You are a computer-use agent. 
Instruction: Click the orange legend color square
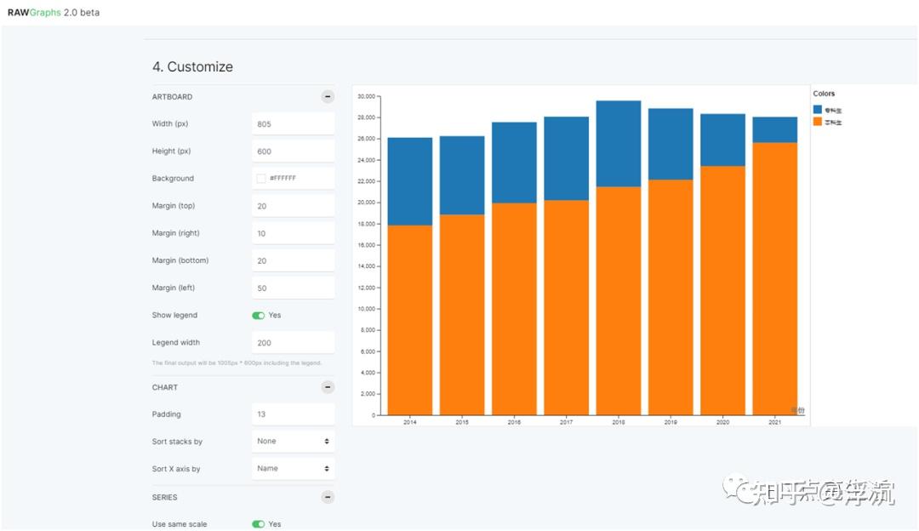(817, 122)
